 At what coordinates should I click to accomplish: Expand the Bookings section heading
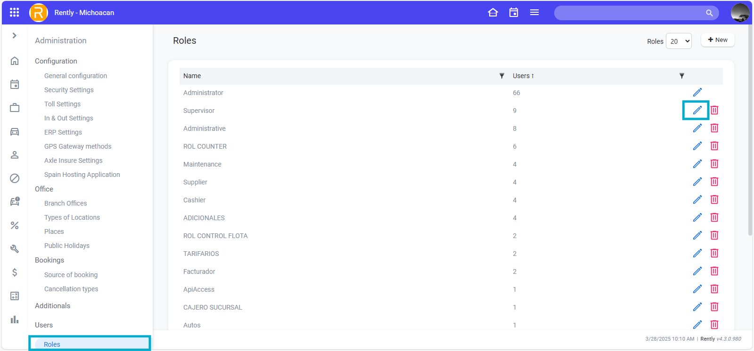tap(49, 260)
